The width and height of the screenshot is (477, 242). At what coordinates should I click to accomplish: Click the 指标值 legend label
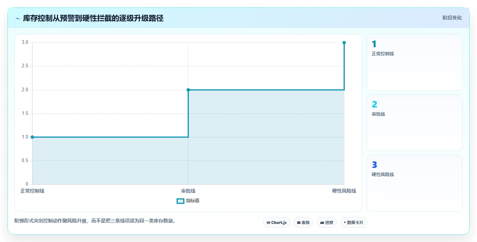pos(193,201)
